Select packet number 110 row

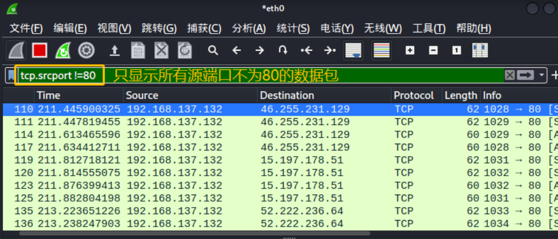(281, 109)
